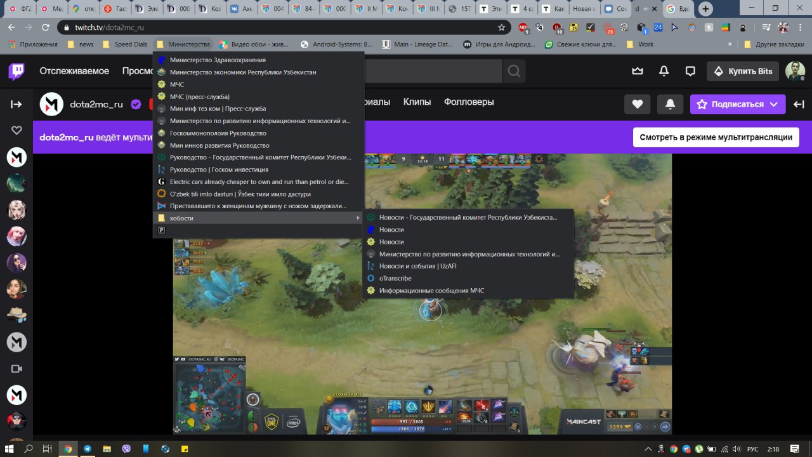
Task: Click Купить Bits button
Action: (743, 71)
